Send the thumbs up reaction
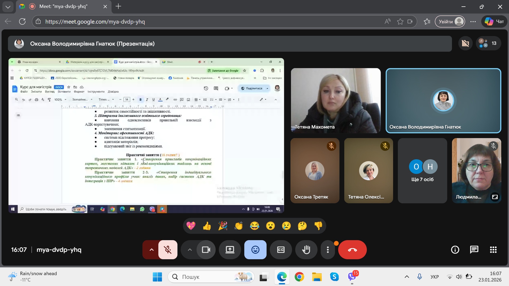This screenshot has height=286, width=509. coord(207,226)
